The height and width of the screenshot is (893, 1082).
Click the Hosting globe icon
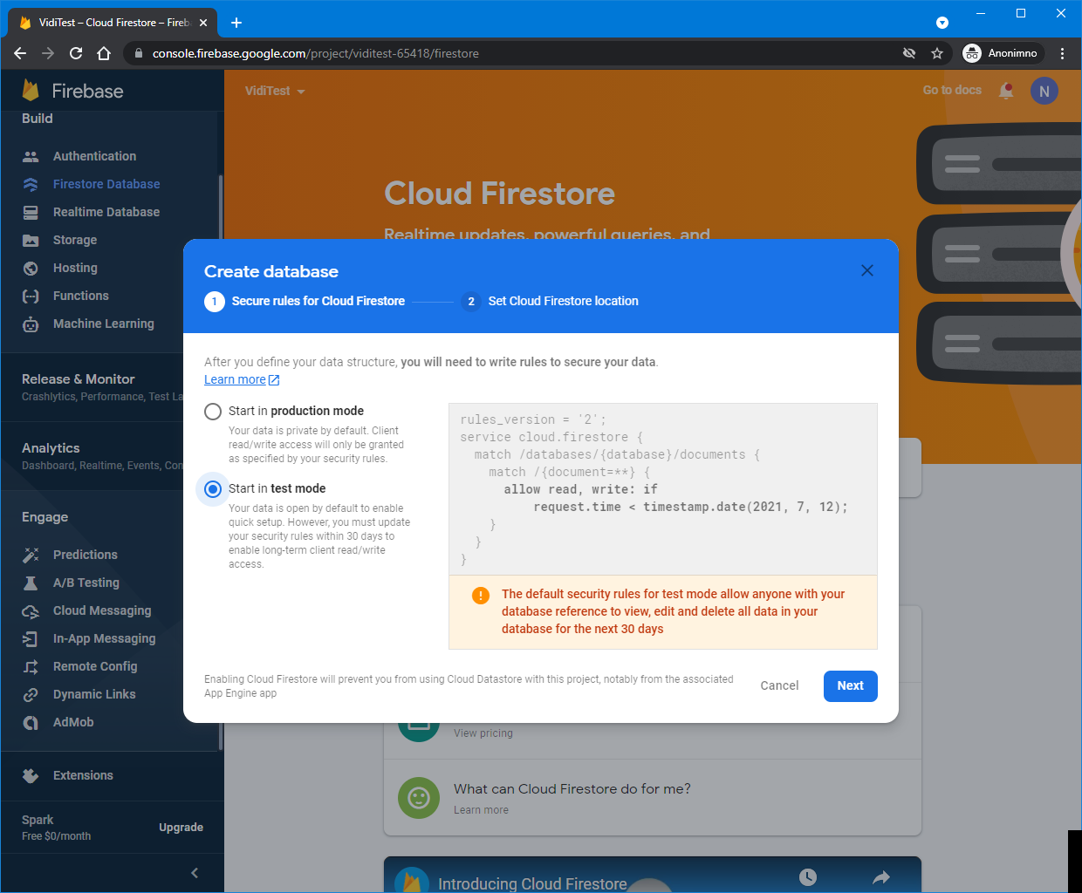31,268
